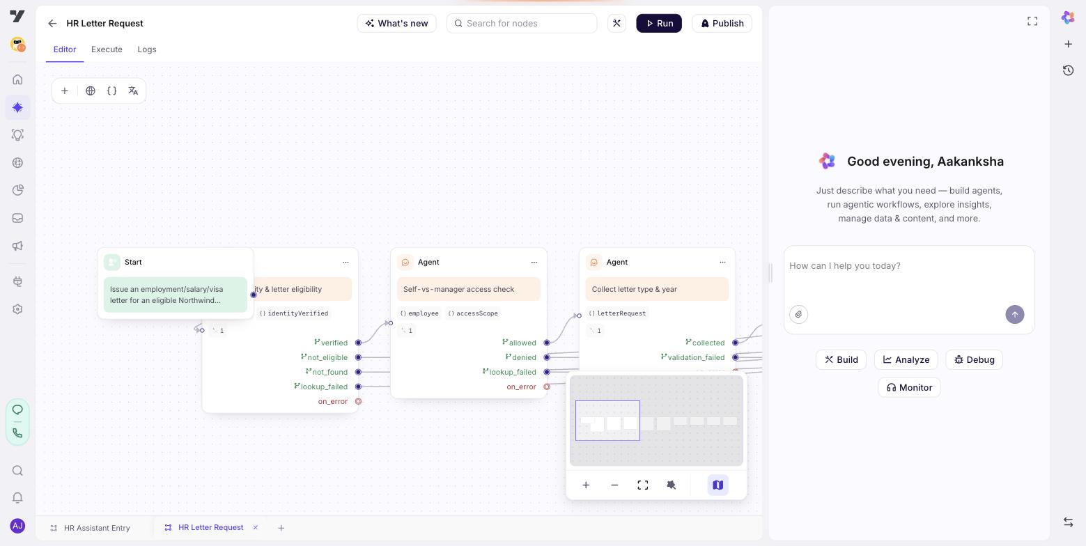Open the HR Assistant Entry tab

pyautogui.click(x=91, y=528)
